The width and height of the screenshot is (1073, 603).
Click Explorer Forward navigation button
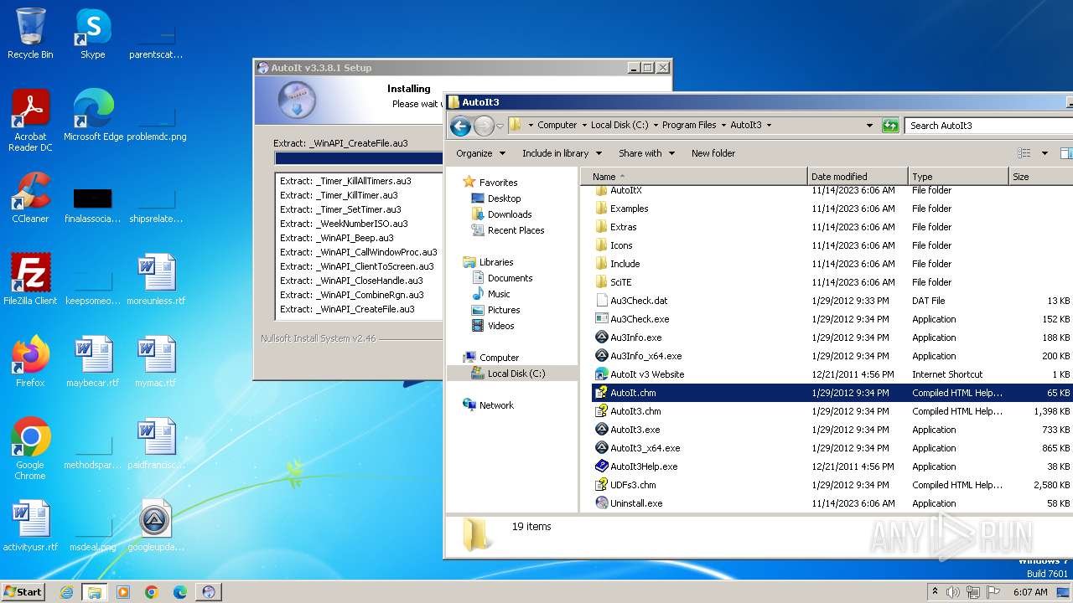click(x=484, y=126)
